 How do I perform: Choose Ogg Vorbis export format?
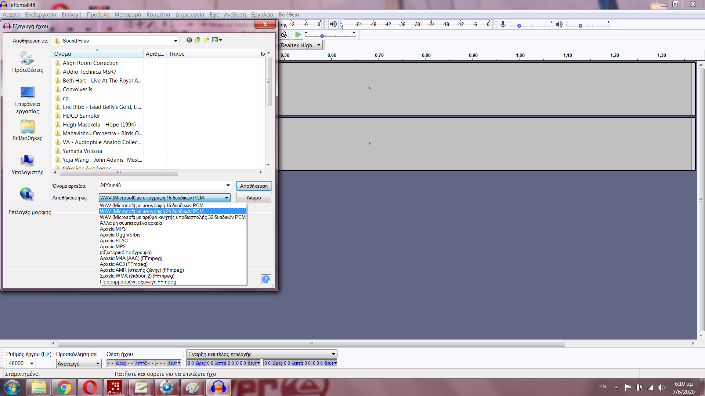tap(173, 235)
